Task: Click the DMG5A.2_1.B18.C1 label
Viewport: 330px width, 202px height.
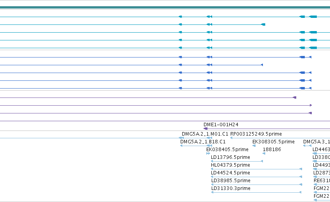Action: 203,142
